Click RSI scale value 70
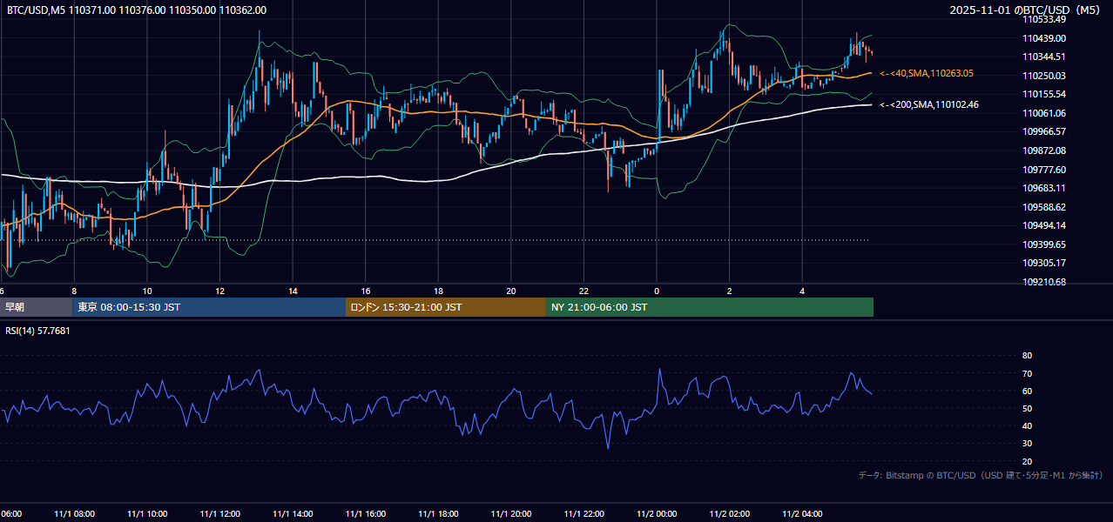Image resolution: width=1113 pixels, height=522 pixels. click(x=1027, y=373)
